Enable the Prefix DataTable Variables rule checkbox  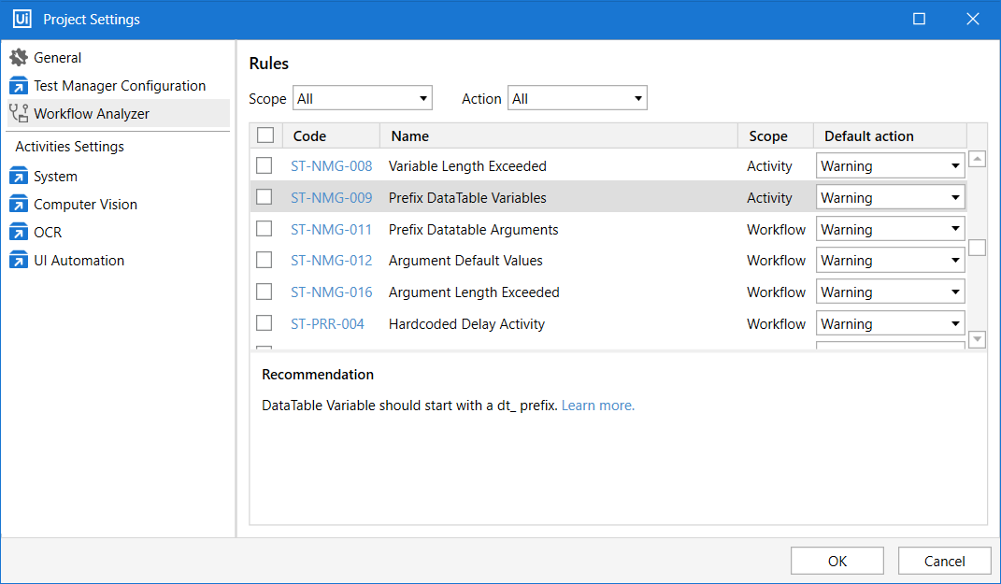265,197
